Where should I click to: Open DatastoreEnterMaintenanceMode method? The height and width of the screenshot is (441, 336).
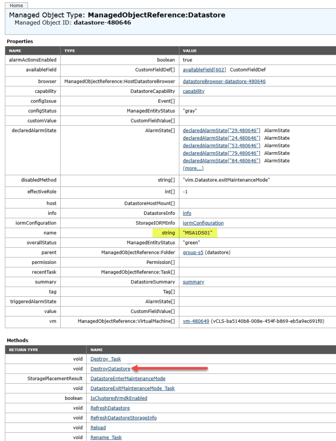tap(128, 379)
